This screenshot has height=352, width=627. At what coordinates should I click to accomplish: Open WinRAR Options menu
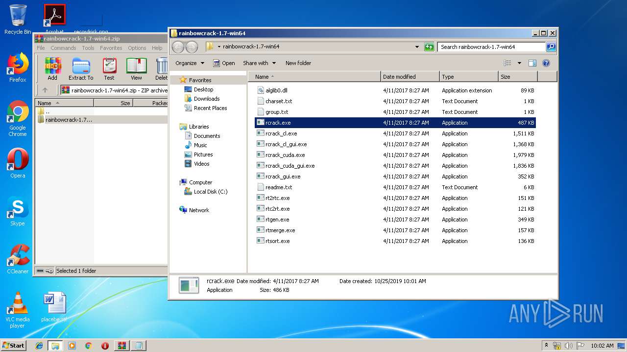click(x=137, y=48)
